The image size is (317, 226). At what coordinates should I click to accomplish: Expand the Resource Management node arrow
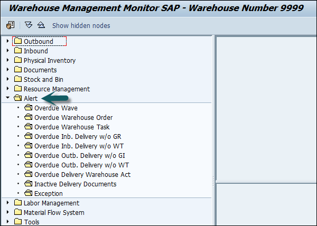tap(7, 89)
